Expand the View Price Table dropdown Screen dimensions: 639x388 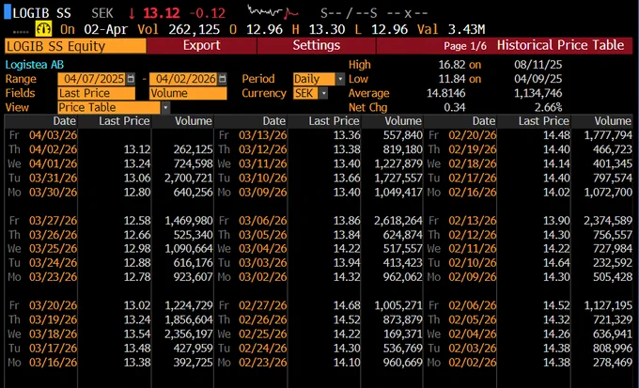click(166, 108)
